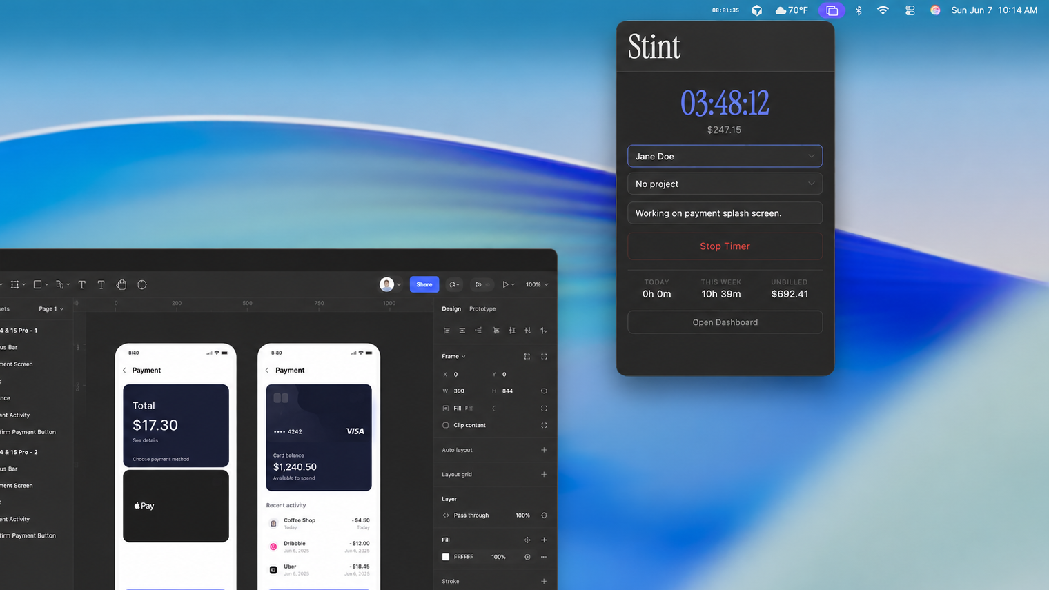Click the See details text on Total card

pos(146,440)
